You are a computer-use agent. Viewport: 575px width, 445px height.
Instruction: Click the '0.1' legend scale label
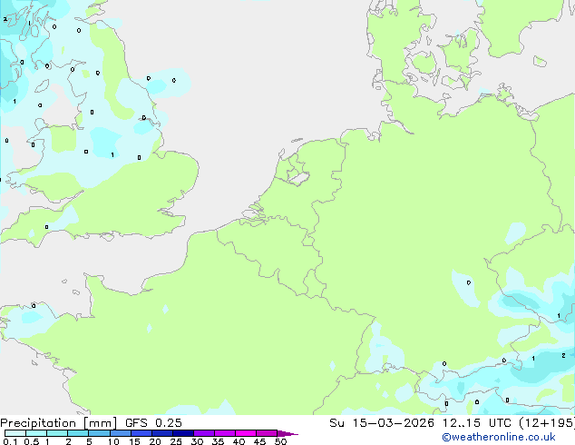tap(10, 441)
